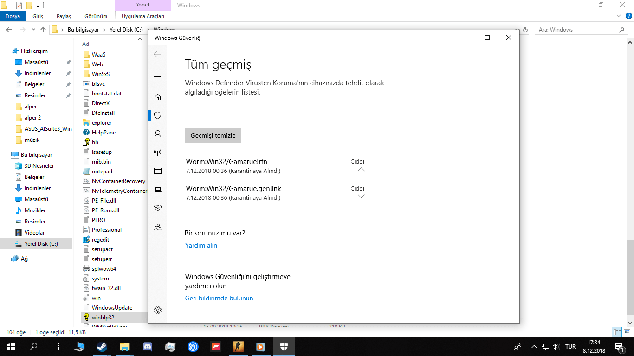Open the hamburger menu in Windows Güvenliği
The width and height of the screenshot is (634, 356).
pos(157,75)
